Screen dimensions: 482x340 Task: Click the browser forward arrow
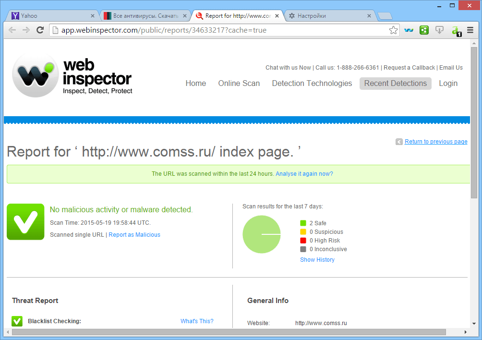click(x=26, y=30)
